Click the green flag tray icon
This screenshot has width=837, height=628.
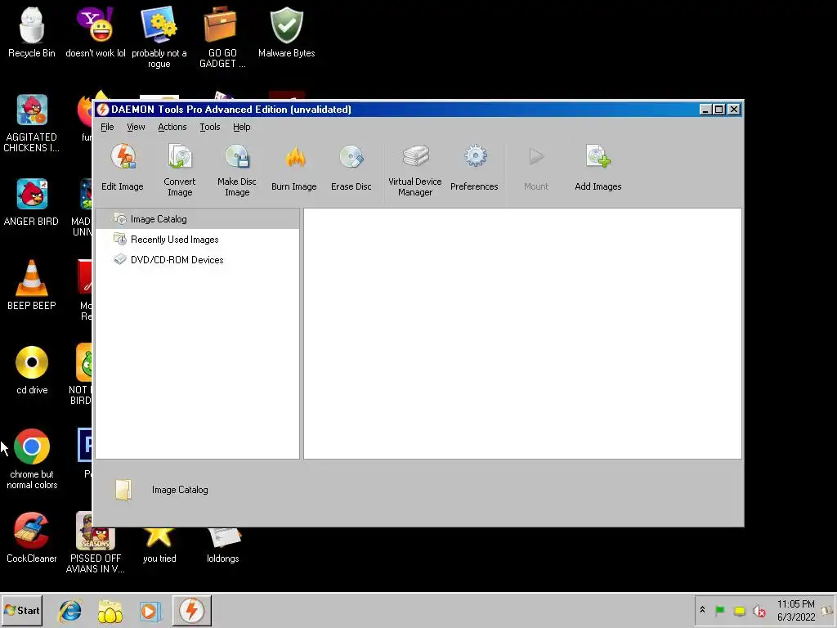[x=720, y=610]
